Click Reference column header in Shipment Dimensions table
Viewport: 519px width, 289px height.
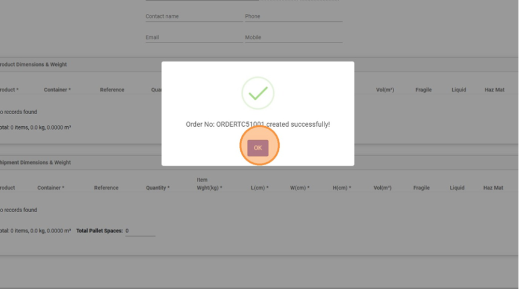point(106,188)
